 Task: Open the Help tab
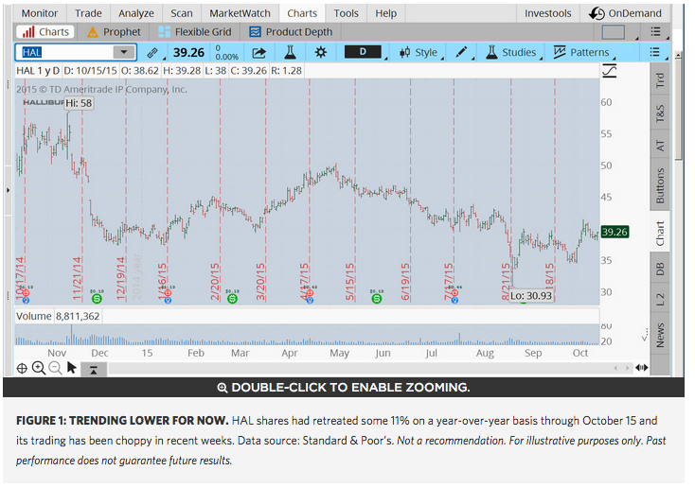point(386,13)
